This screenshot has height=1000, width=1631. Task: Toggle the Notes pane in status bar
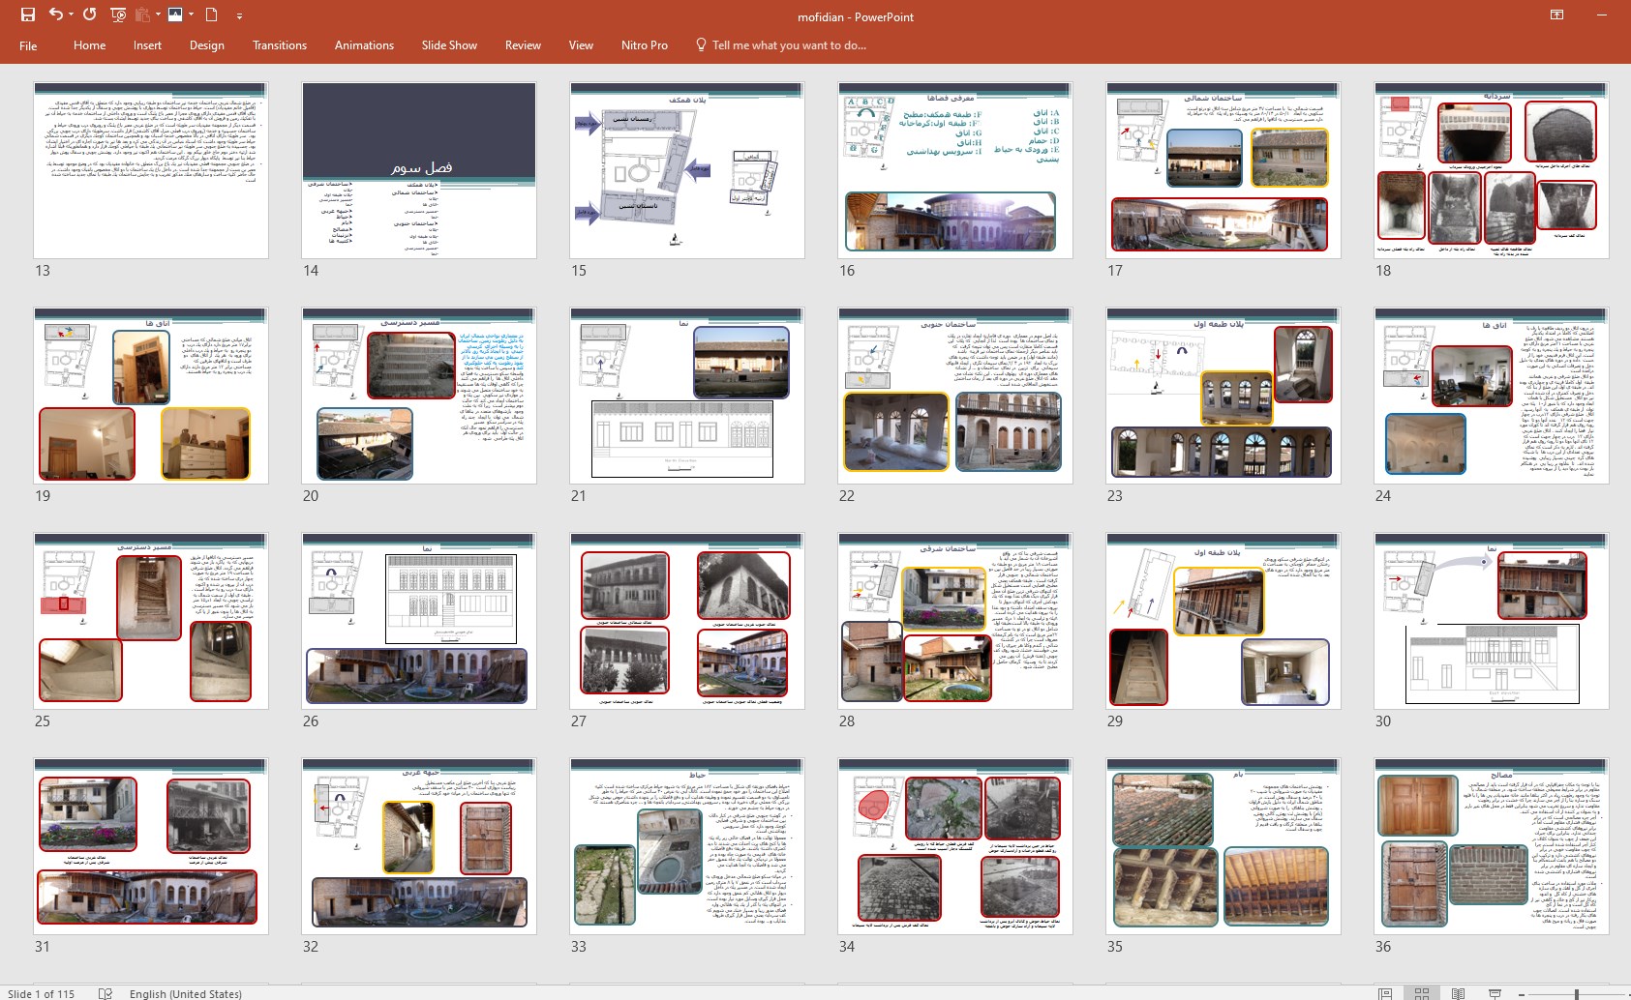click(x=1385, y=993)
